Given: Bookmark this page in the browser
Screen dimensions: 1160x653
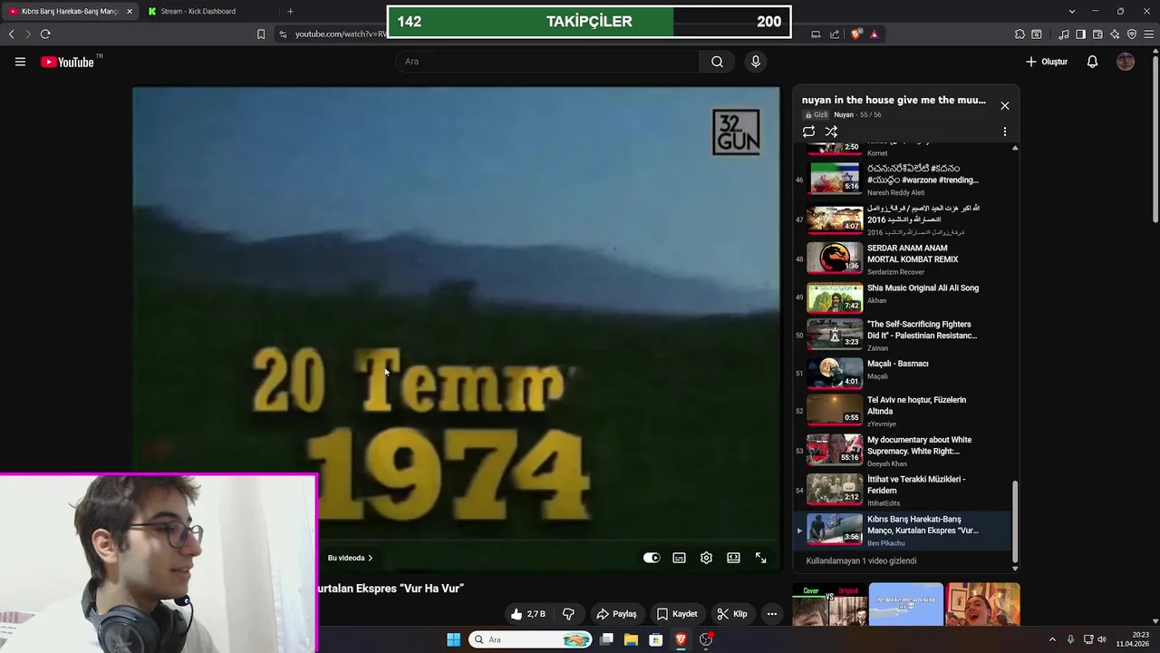Looking at the screenshot, I should [261, 34].
